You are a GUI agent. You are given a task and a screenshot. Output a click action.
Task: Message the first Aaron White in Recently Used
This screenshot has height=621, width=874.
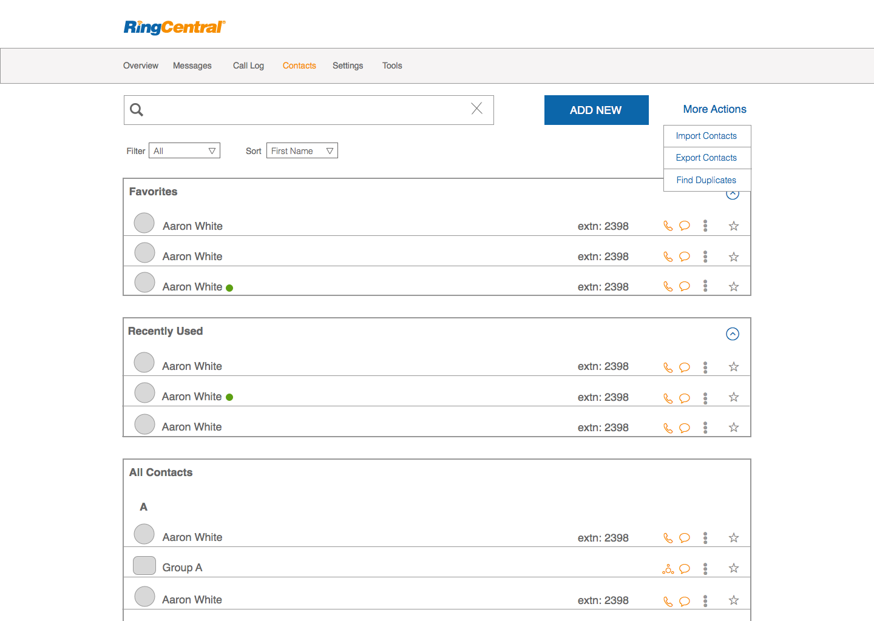click(x=685, y=368)
